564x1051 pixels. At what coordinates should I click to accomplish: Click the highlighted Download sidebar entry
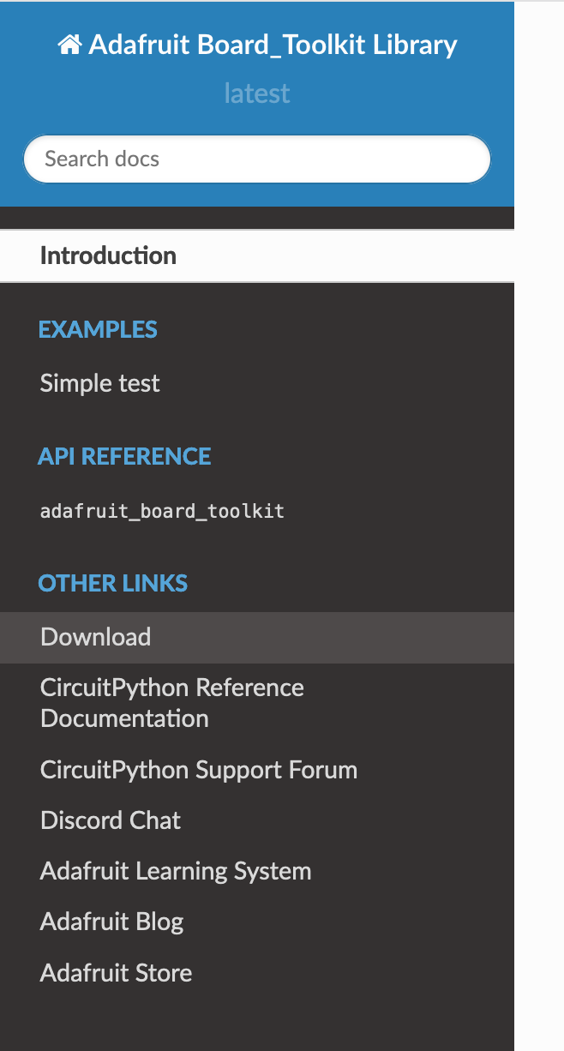point(95,637)
